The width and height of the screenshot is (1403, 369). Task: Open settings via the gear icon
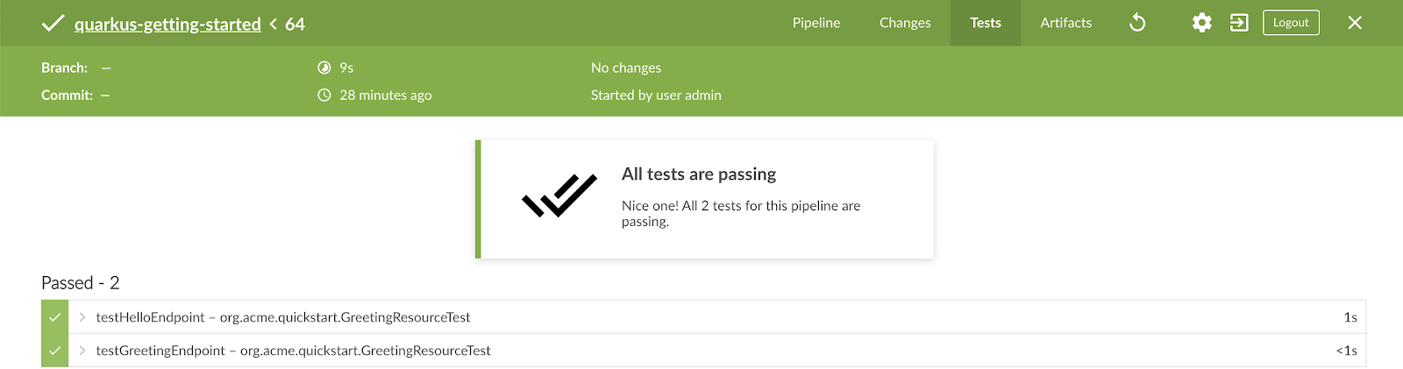(x=1201, y=23)
